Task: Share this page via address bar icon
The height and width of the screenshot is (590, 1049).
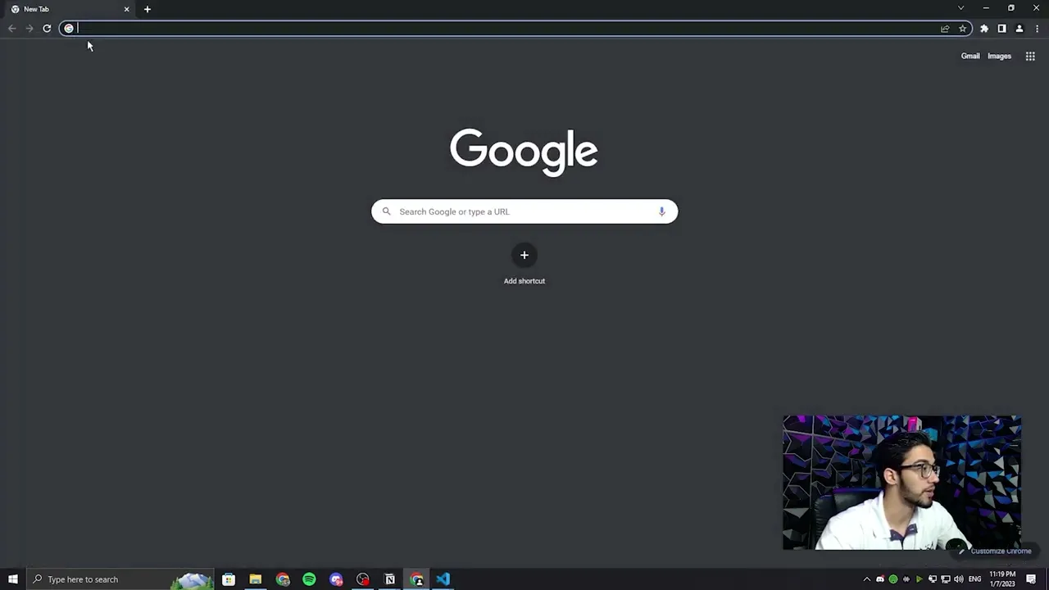Action: [x=945, y=29]
